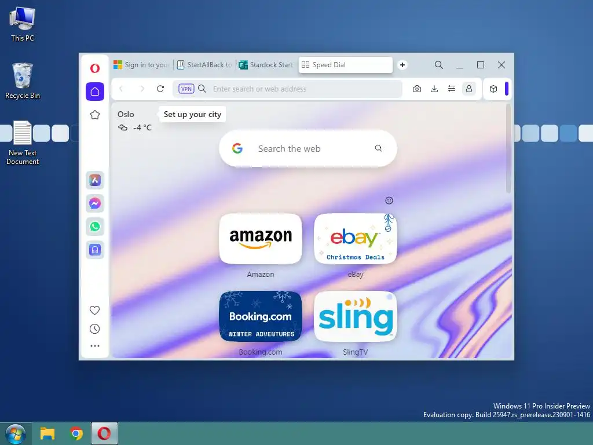Open the Sling TV speed dial tile
Viewport: 593px width, 445px height.
356,316
